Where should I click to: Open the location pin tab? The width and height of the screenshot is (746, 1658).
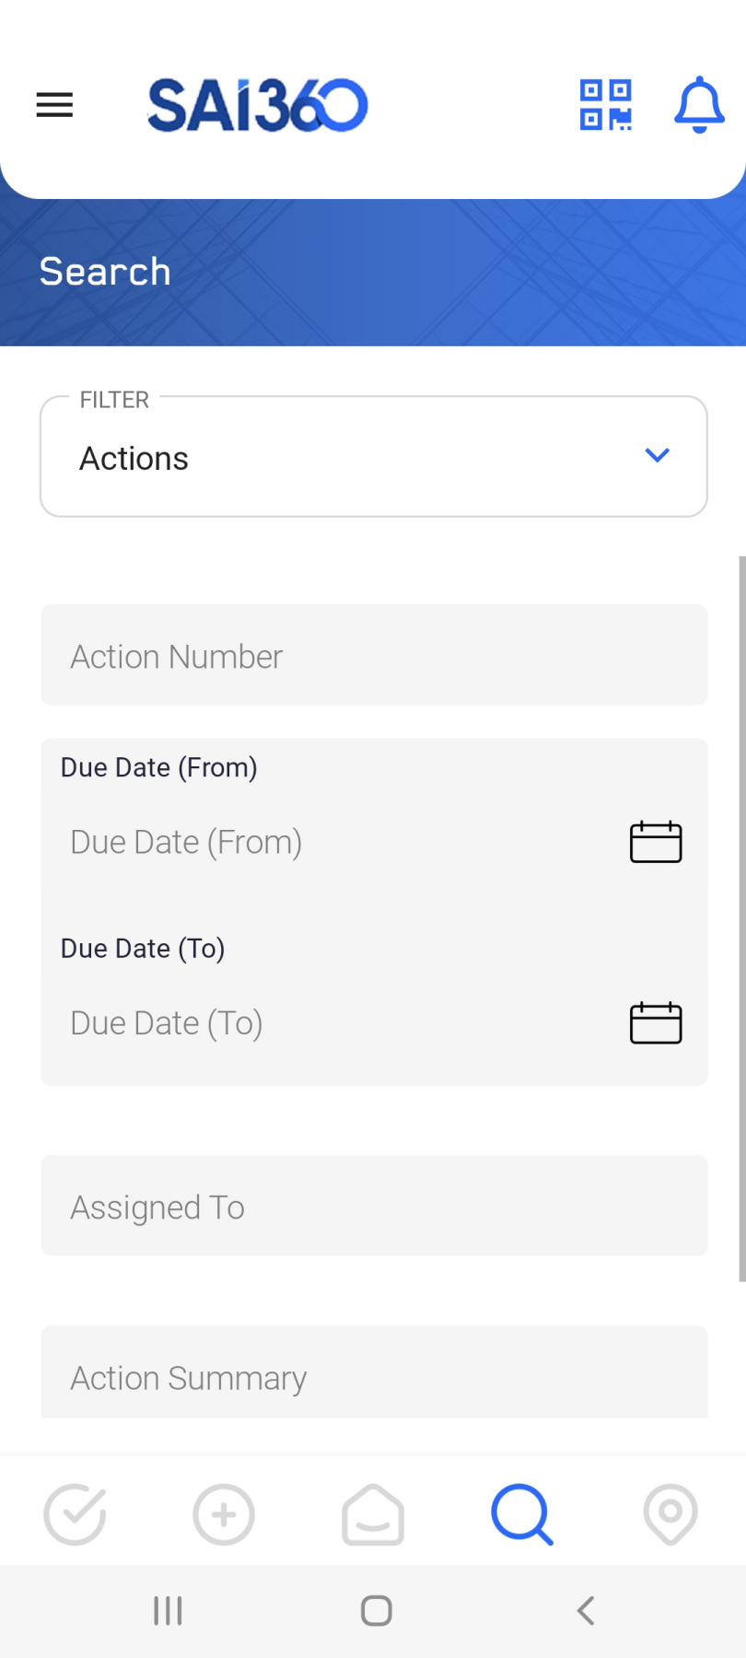click(x=671, y=1514)
